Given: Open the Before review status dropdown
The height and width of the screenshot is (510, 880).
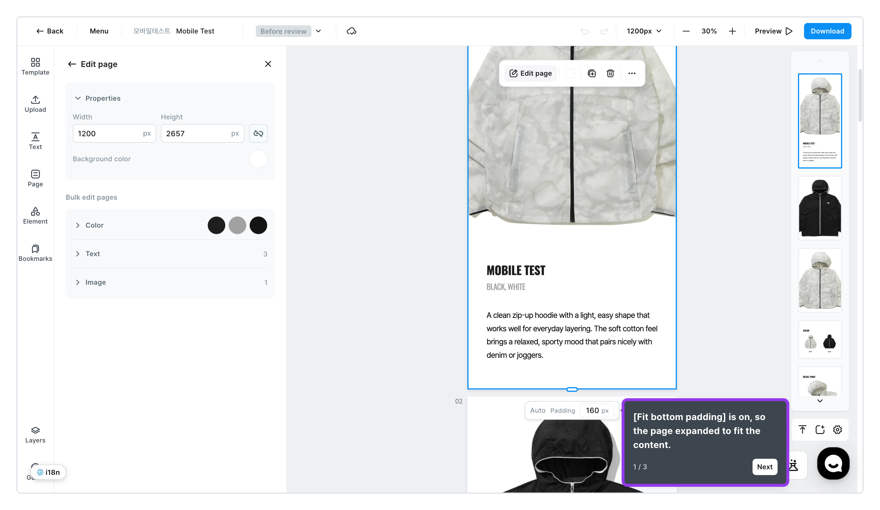Looking at the screenshot, I should (288, 31).
